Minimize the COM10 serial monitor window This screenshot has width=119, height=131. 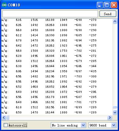coord(100,5)
